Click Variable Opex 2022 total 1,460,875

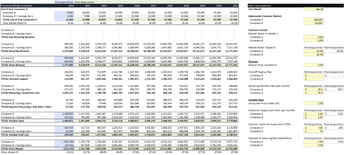68,121
